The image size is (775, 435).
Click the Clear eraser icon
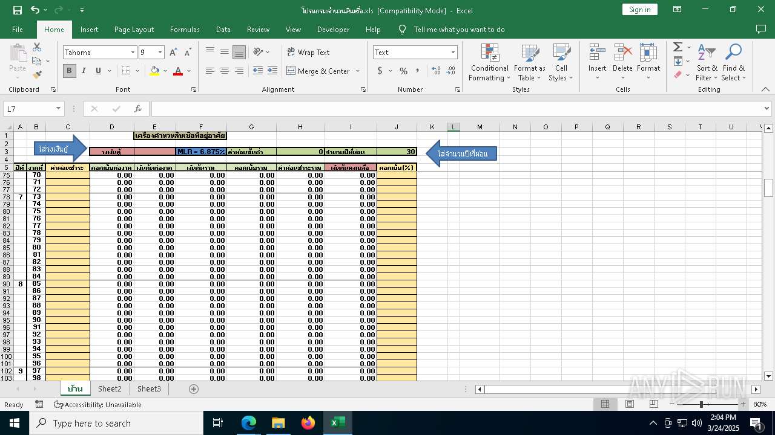point(678,75)
